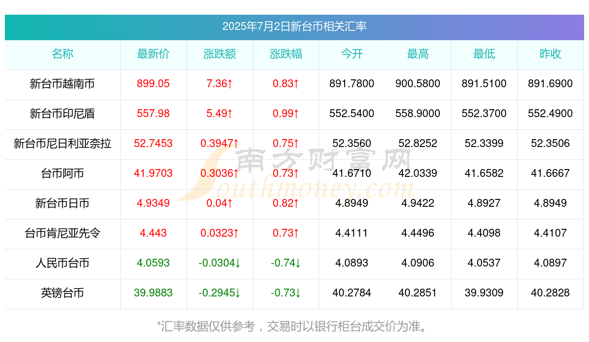The image size is (589, 342).
Task: Click high value 558.9000
Action: point(418,114)
